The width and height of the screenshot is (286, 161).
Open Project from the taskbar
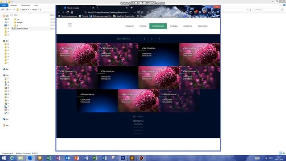click(95, 158)
